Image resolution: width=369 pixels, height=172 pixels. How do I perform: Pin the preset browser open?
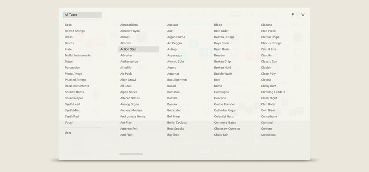(x=292, y=15)
